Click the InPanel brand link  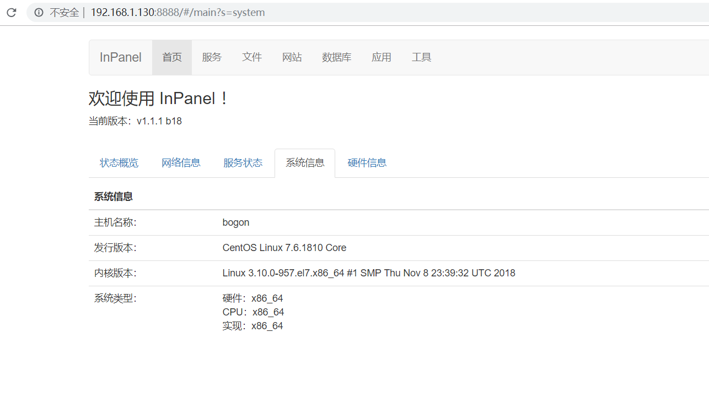pos(121,57)
